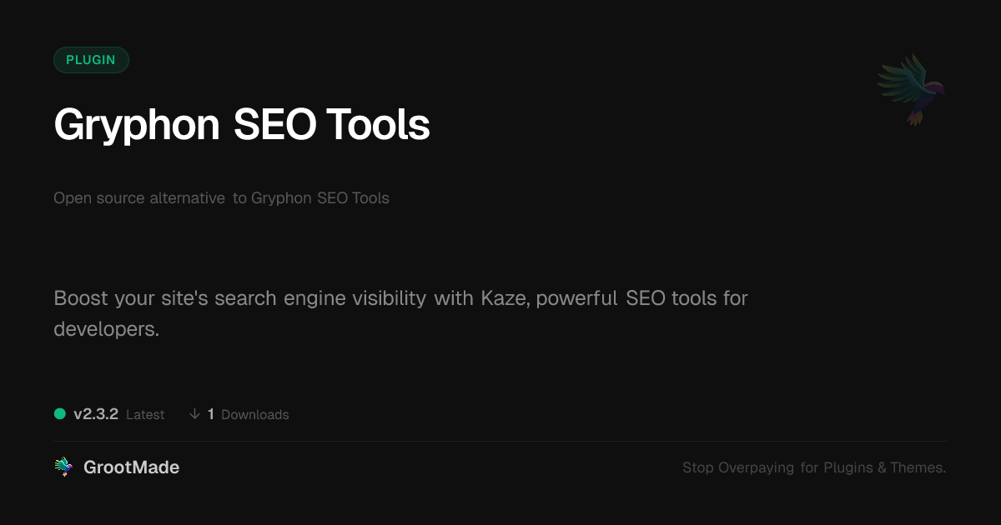1001x525 pixels.
Task: Click the large bird logo at top right
Action: pyautogui.click(x=911, y=88)
